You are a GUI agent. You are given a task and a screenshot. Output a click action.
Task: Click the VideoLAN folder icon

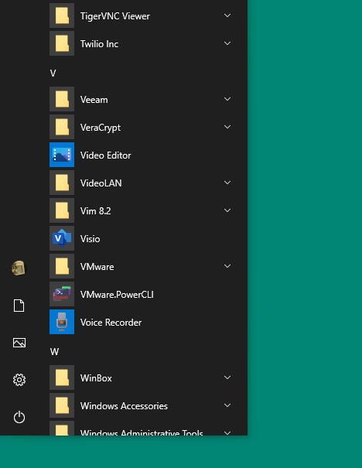62,183
